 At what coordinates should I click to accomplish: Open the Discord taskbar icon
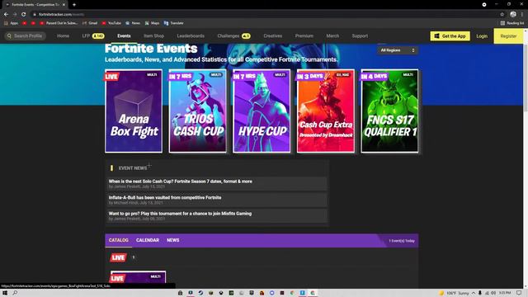click(x=271, y=293)
